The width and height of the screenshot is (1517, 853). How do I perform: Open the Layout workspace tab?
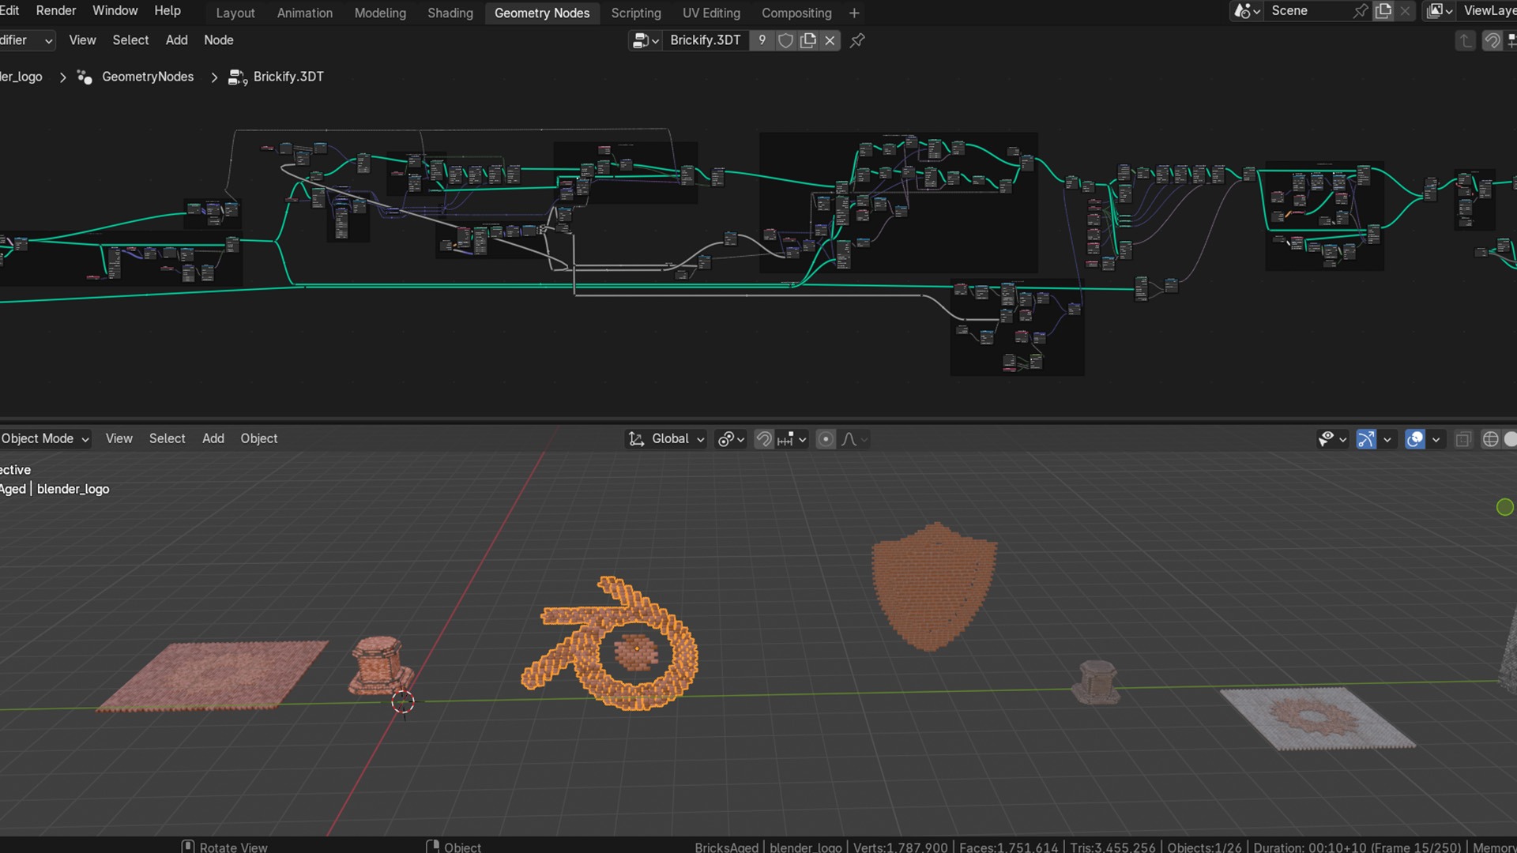(x=235, y=13)
